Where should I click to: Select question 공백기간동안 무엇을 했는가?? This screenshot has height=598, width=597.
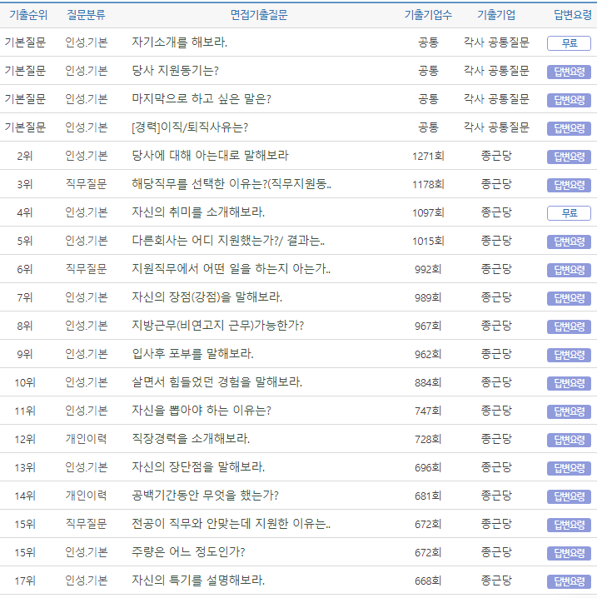click(x=205, y=496)
